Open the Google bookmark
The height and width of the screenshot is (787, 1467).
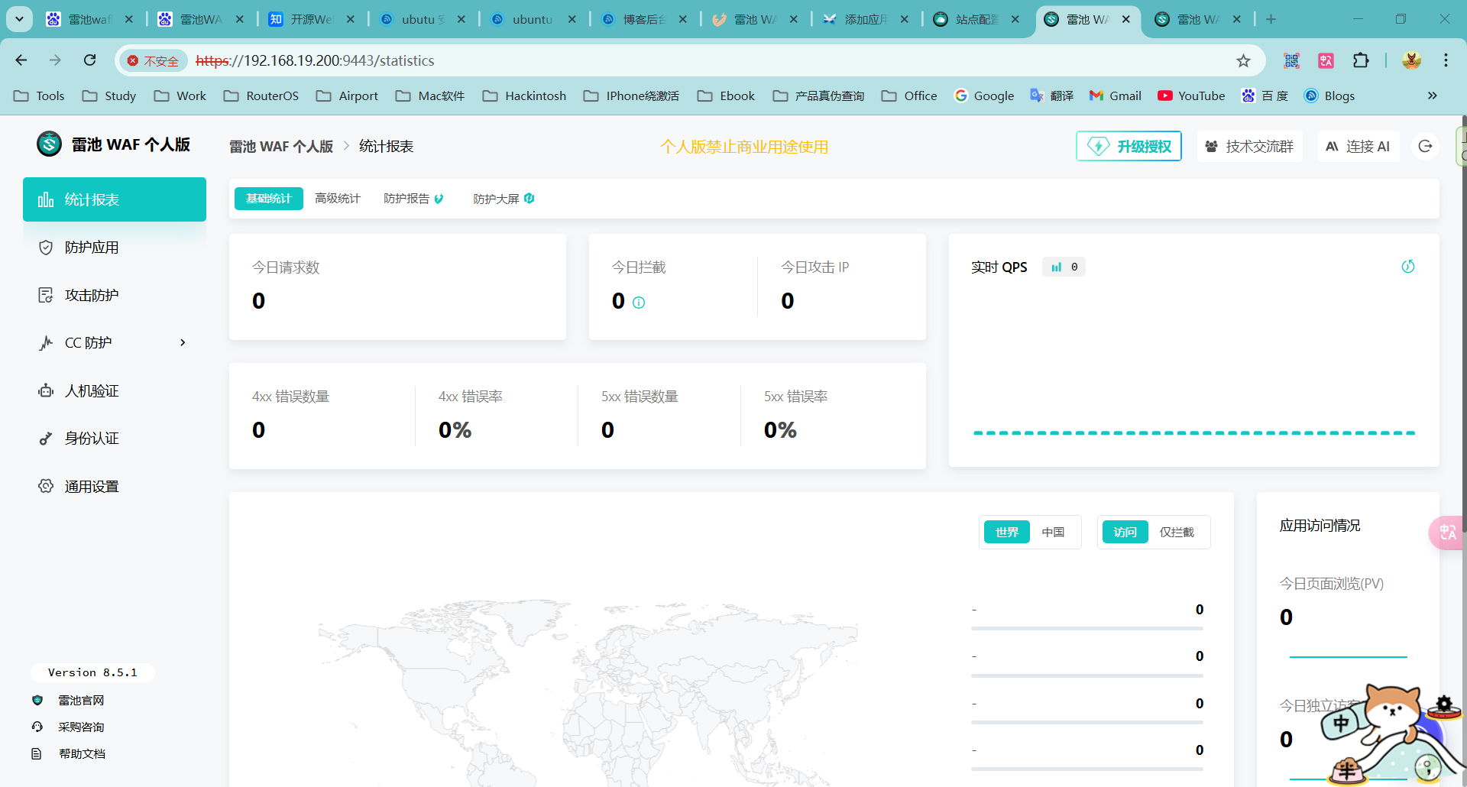click(x=984, y=96)
